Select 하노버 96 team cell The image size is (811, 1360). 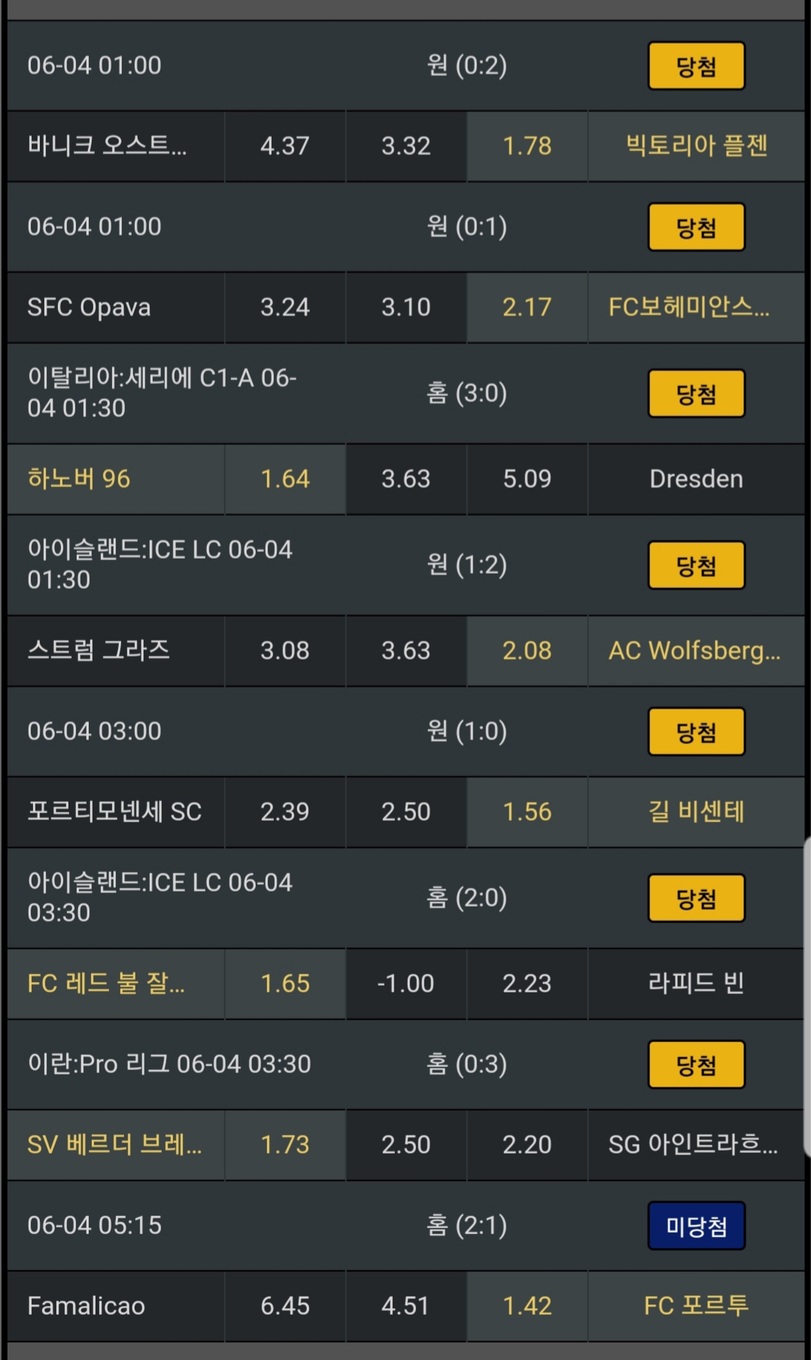coord(116,479)
